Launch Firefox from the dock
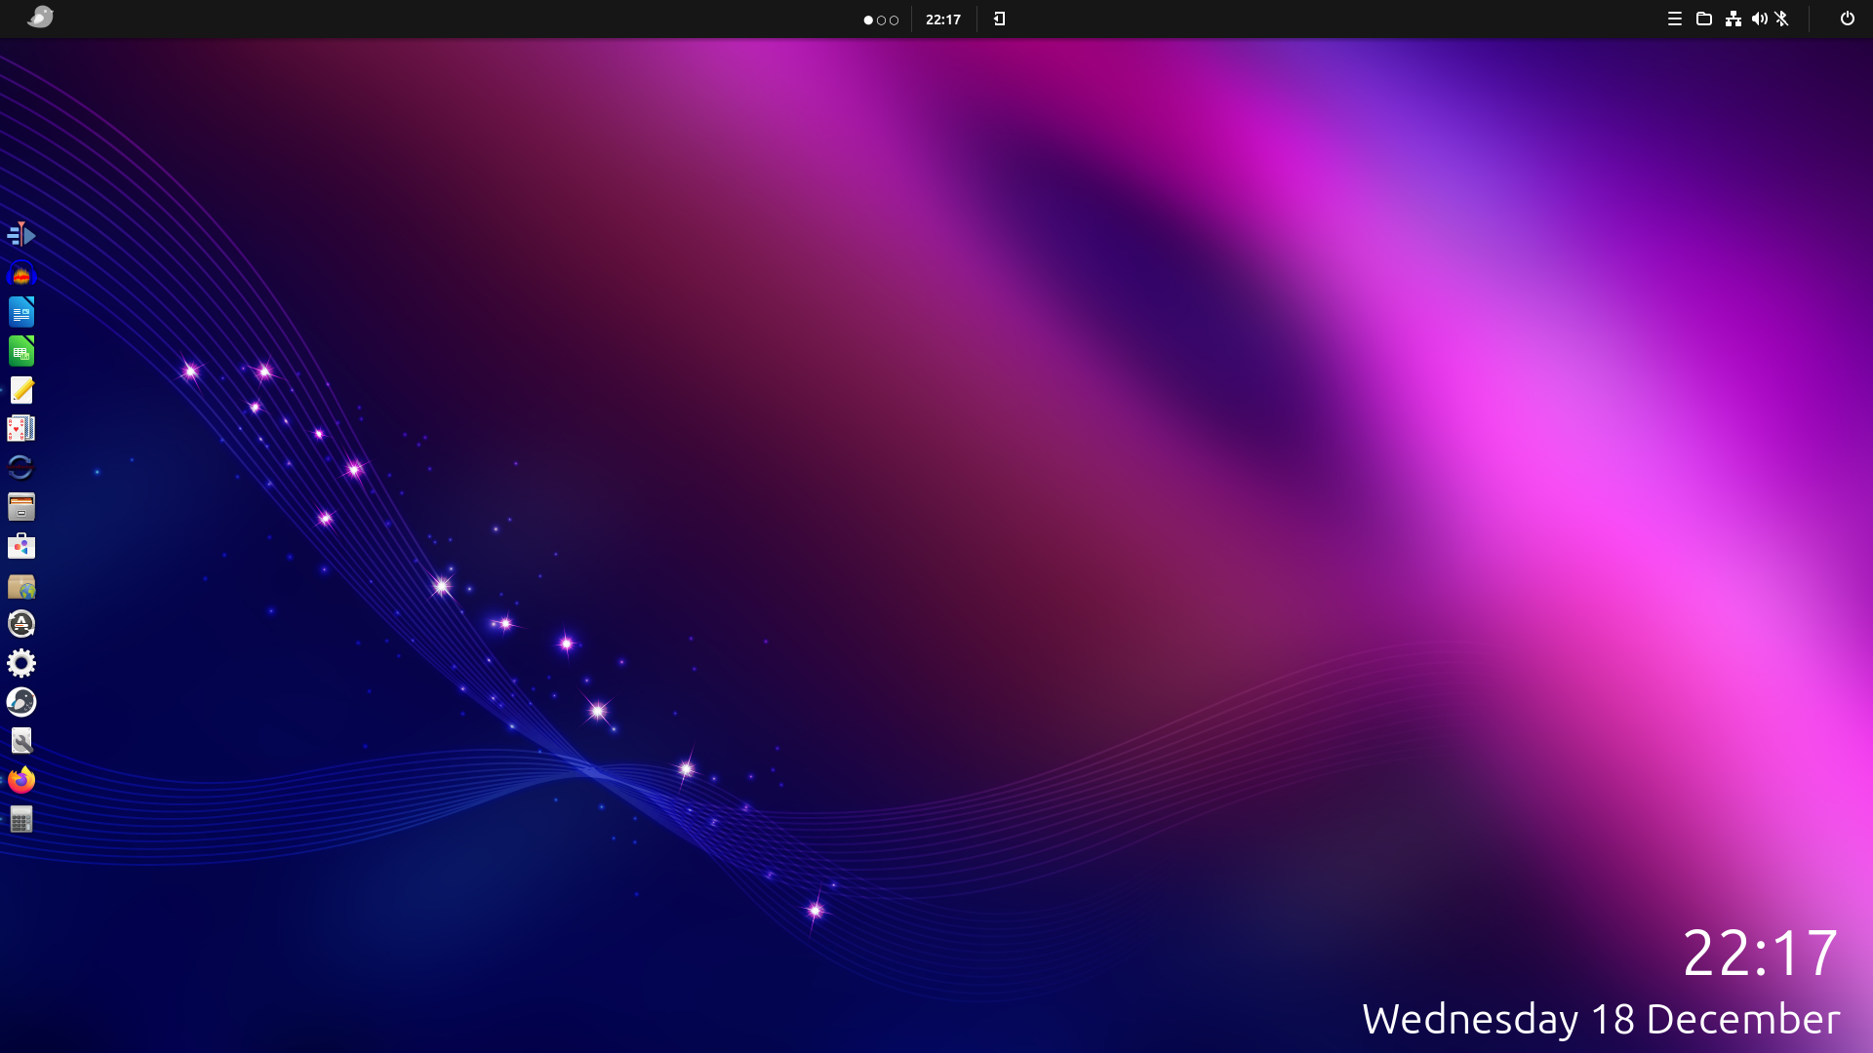The height and width of the screenshot is (1053, 1873). pyautogui.click(x=21, y=780)
